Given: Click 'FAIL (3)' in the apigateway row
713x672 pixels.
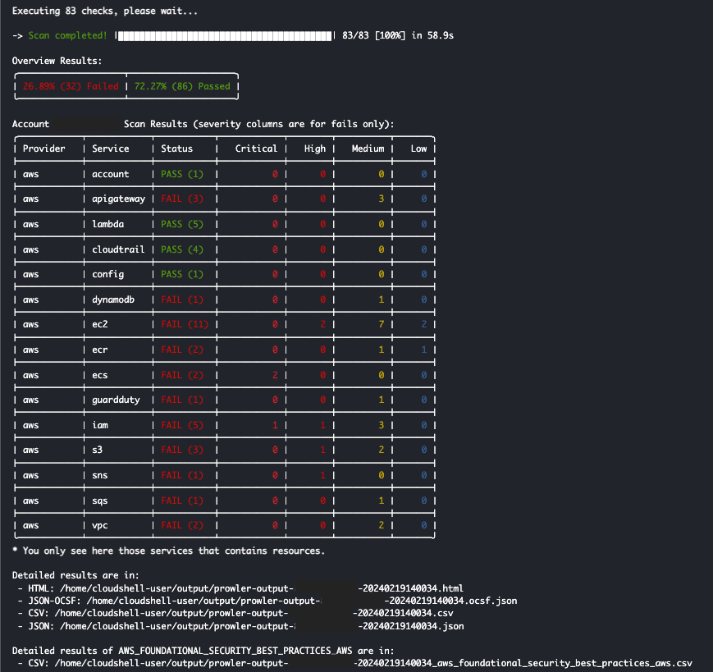Looking at the screenshot, I should [182, 199].
